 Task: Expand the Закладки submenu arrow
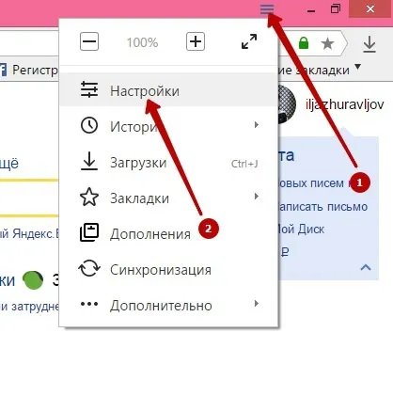(x=257, y=197)
